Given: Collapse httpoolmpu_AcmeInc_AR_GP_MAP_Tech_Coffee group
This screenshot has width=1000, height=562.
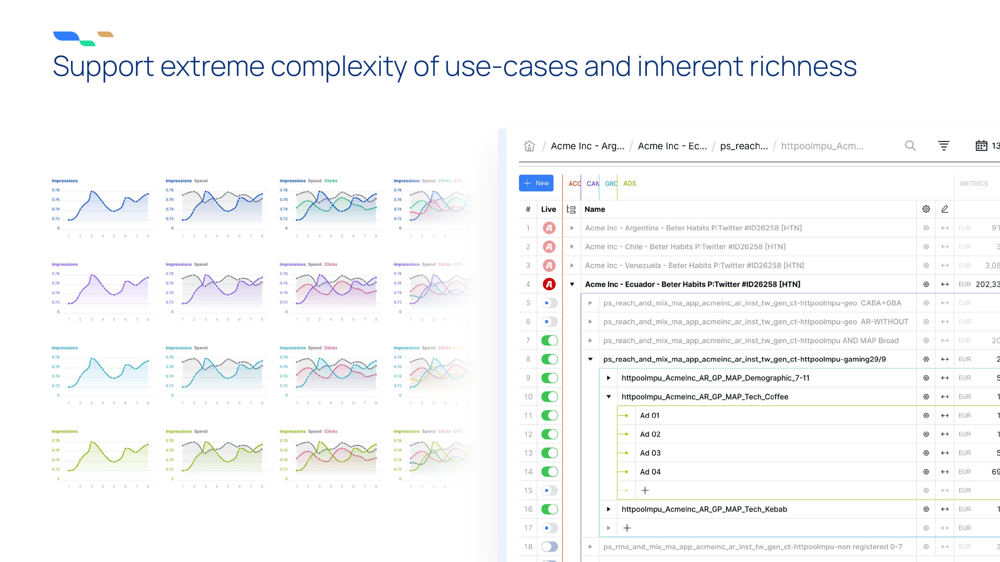Looking at the screenshot, I should pyautogui.click(x=608, y=397).
